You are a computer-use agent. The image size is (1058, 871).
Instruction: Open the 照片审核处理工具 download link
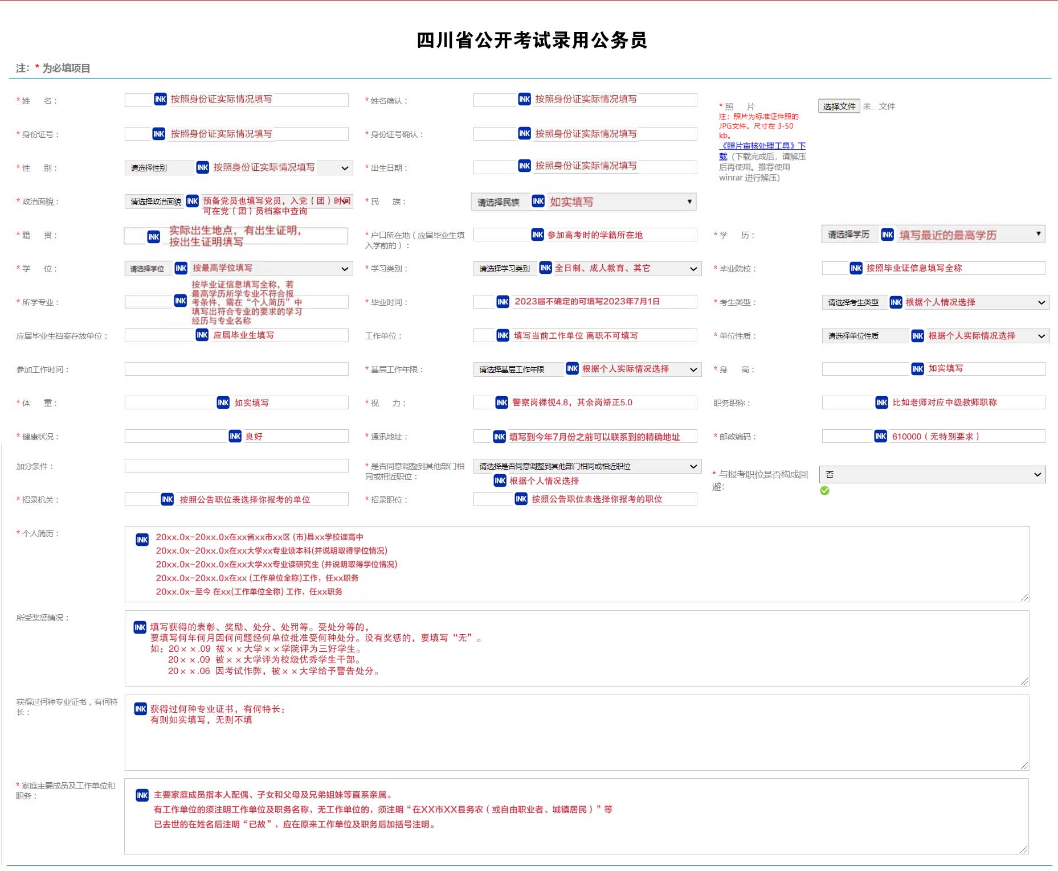[762, 146]
